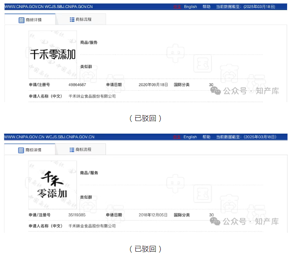Image resolution: width=293 pixels, height=258 pixels.
Task: Open the calligraphy 千禾 零添加 trademark image
Action: pyautogui.click(x=53, y=185)
